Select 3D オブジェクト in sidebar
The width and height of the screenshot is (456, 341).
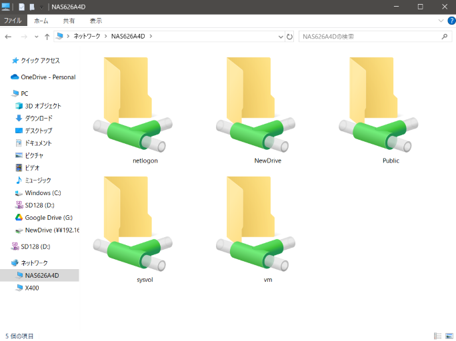pyautogui.click(x=43, y=106)
